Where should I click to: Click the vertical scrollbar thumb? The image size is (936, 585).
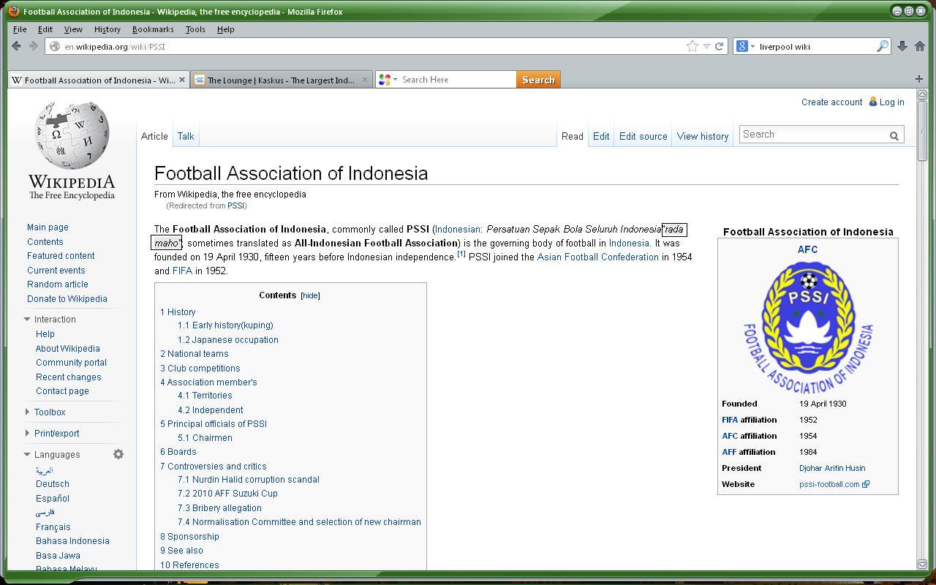coord(921,131)
